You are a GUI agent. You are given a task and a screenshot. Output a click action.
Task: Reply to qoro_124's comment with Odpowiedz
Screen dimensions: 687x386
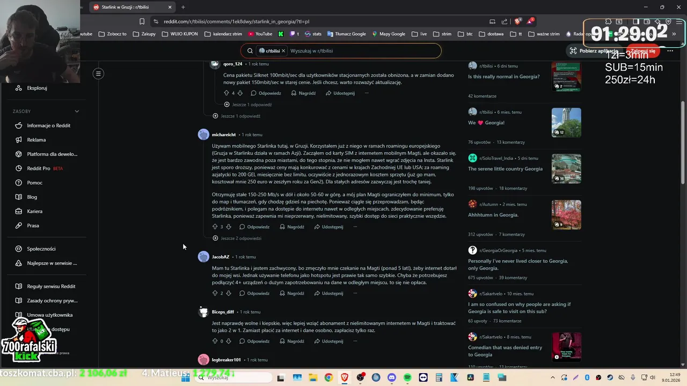click(266, 93)
